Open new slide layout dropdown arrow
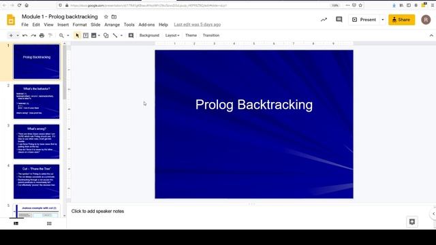This screenshot has height=245, width=436. pos(18,35)
